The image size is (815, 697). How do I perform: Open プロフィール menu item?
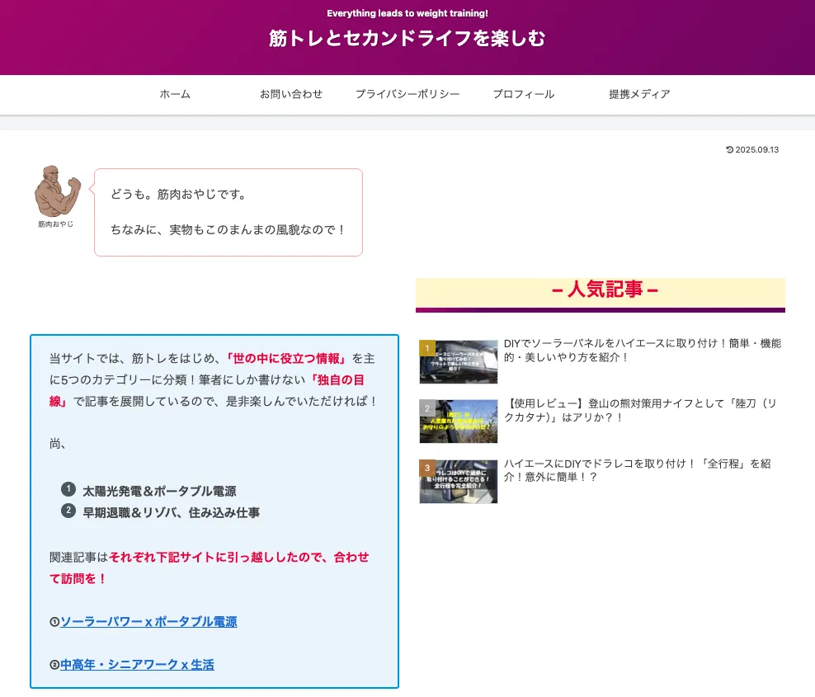coord(524,94)
